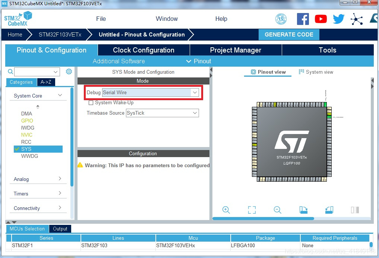Click the Required Peripherals column header
The height and width of the screenshot is (258, 379).
(335, 238)
